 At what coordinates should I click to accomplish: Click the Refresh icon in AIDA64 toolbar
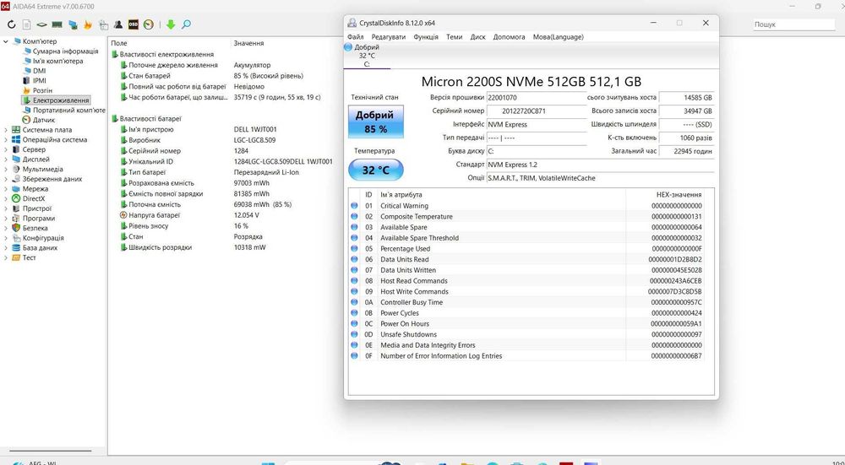11,24
